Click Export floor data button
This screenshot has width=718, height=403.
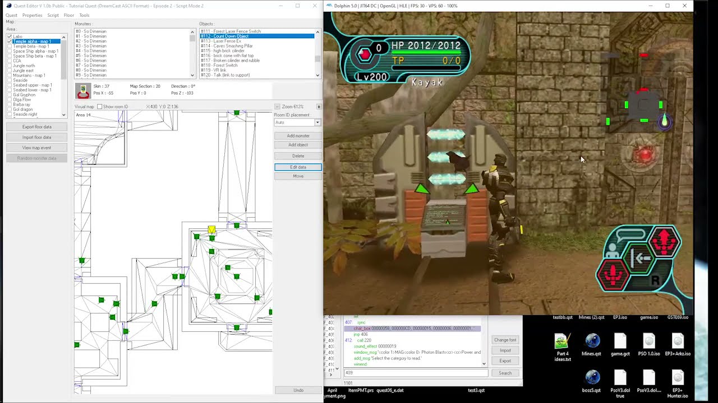(x=36, y=127)
